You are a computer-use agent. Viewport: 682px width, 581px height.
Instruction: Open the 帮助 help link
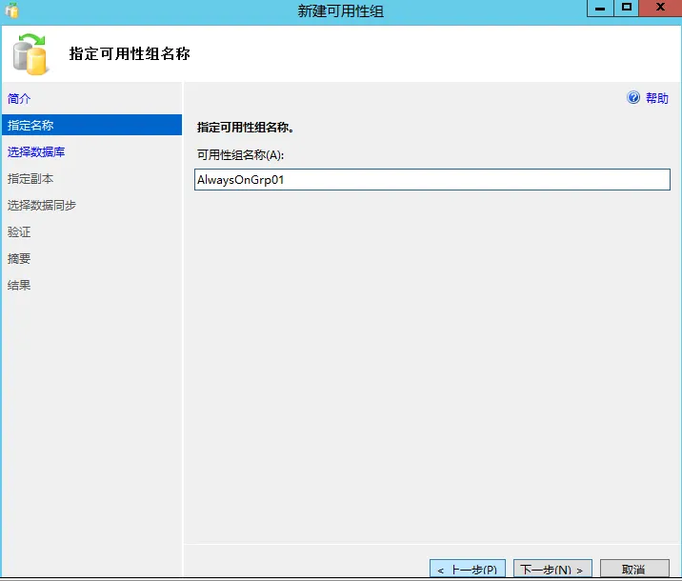657,98
